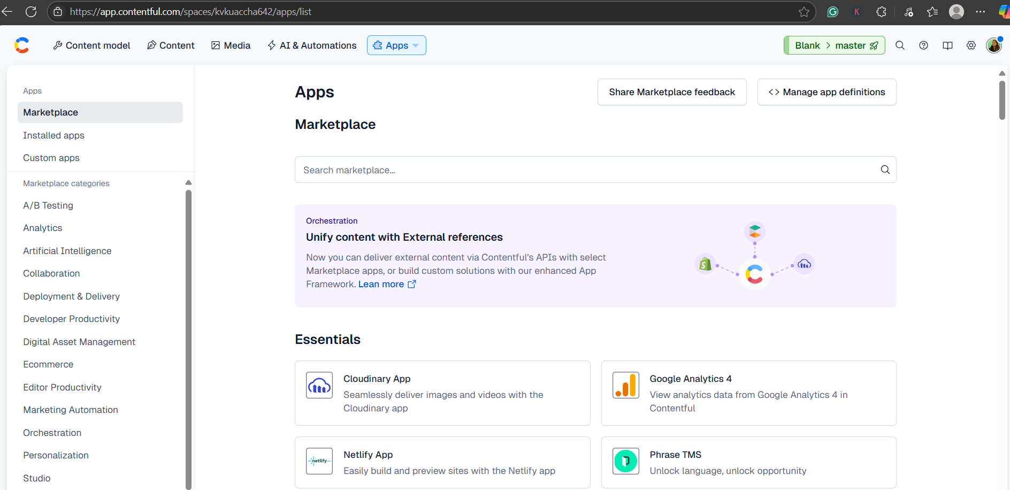This screenshot has height=490, width=1010.
Task: Open Personalization category
Action: coord(56,455)
